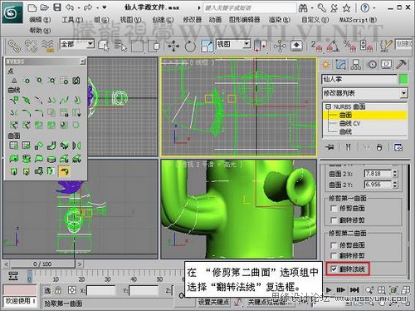Click the binoculars search icon
415x311 pixels.
[x=303, y=8]
